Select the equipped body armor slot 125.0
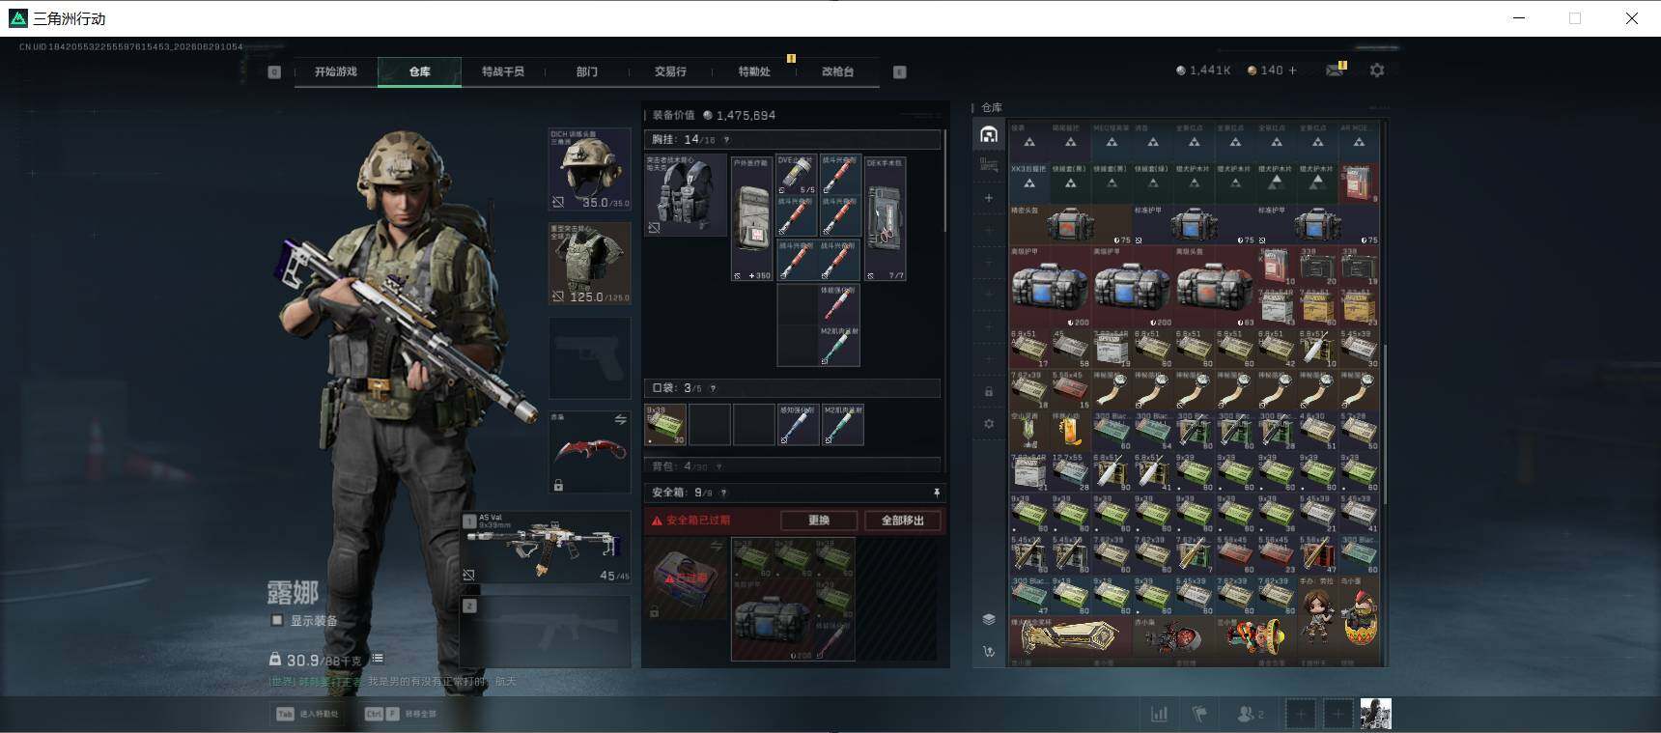Image resolution: width=1661 pixels, height=733 pixels. coord(589,264)
